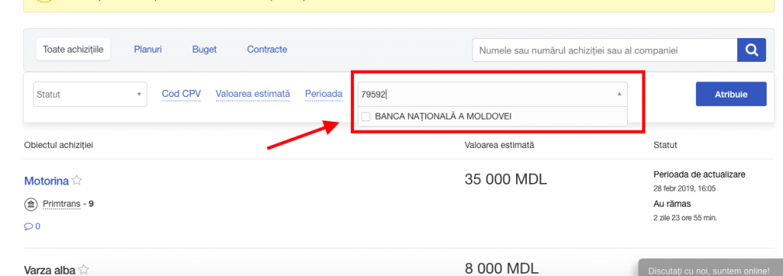The width and height of the screenshot is (783, 276).
Task: Open the Varza alba procurement link
Action: (50, 270)
